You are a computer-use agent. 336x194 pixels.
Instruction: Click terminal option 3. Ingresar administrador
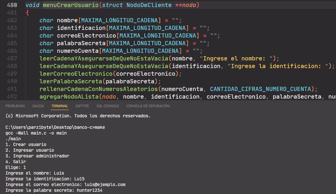(x=37, y=156)
